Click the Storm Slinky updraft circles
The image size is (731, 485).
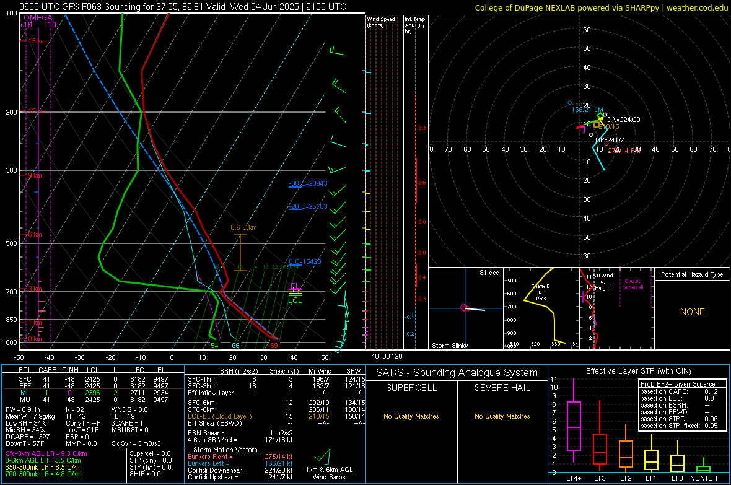point(465,308)
